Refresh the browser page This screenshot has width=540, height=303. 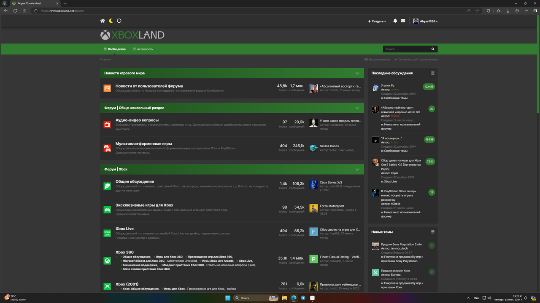coord(15,11)
